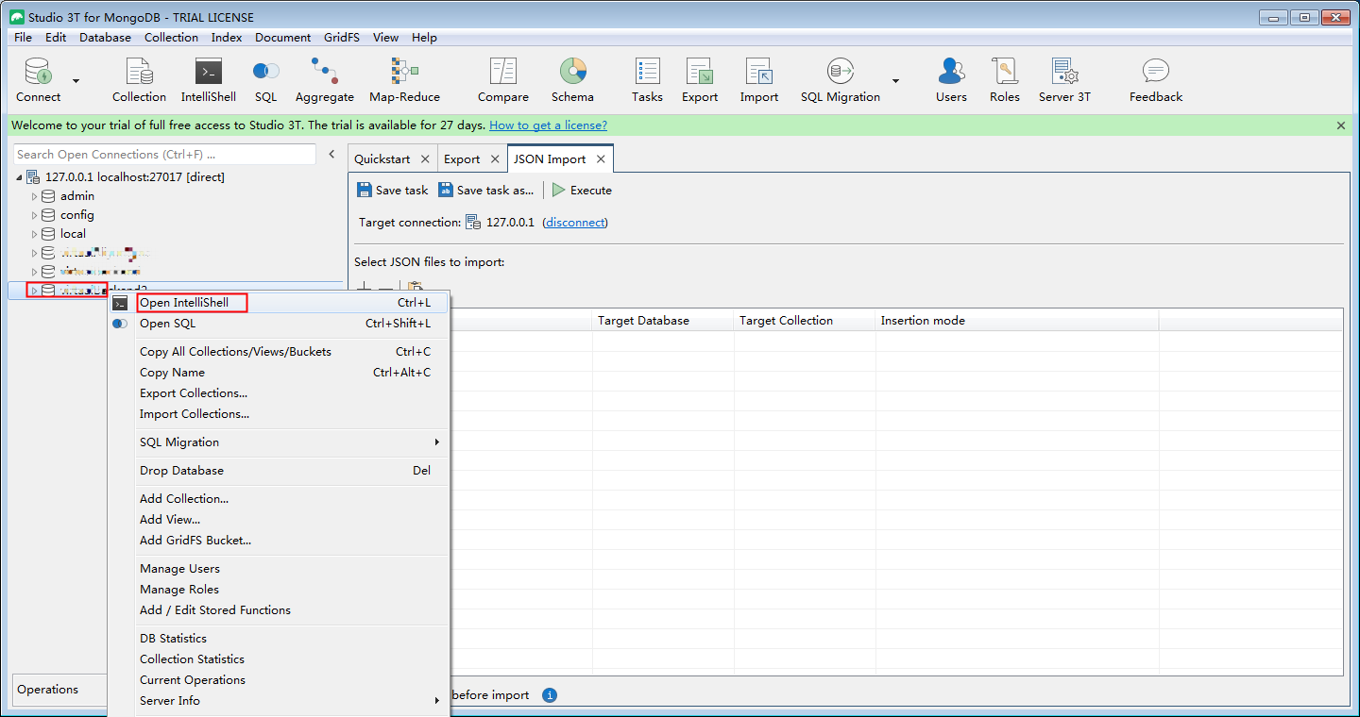Click the Target Database column header
Image resolution: width=1360 pixels, height=717 pixels.
coord(663,321)
